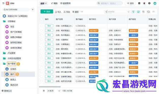Open the 20 条/页 page size dropdown
159x94 pixels.
tap(54, 91)
